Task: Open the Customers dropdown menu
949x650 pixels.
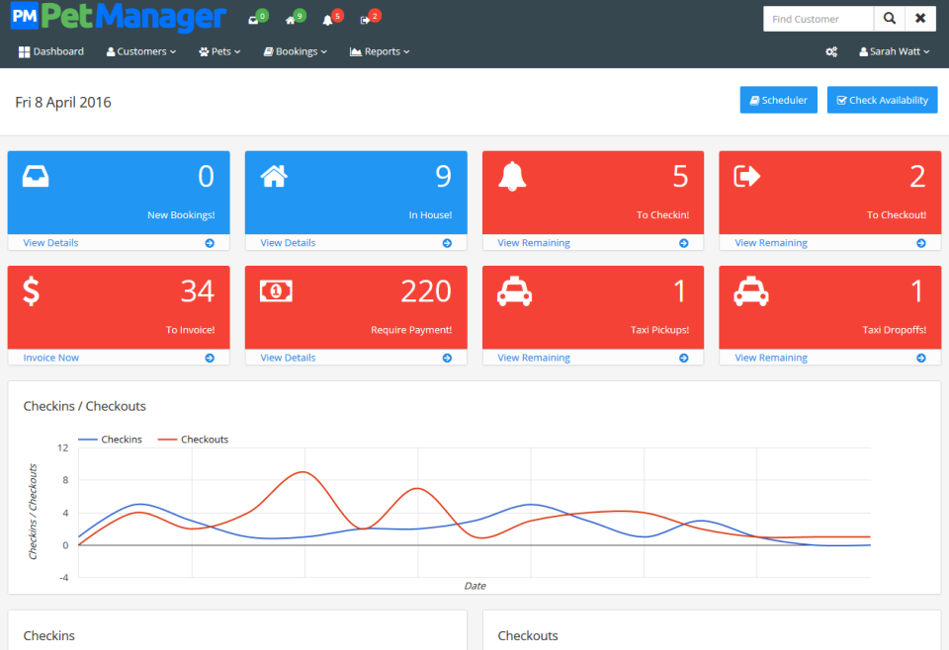Action: (x=140, y=51)
